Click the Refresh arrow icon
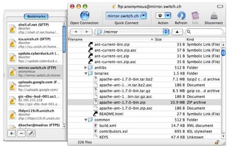 coord(181,16)
